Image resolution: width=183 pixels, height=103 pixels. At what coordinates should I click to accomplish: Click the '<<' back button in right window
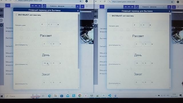click(102, 7)
